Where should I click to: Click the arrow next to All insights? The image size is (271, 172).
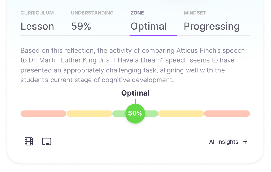[x=245, y=142]
